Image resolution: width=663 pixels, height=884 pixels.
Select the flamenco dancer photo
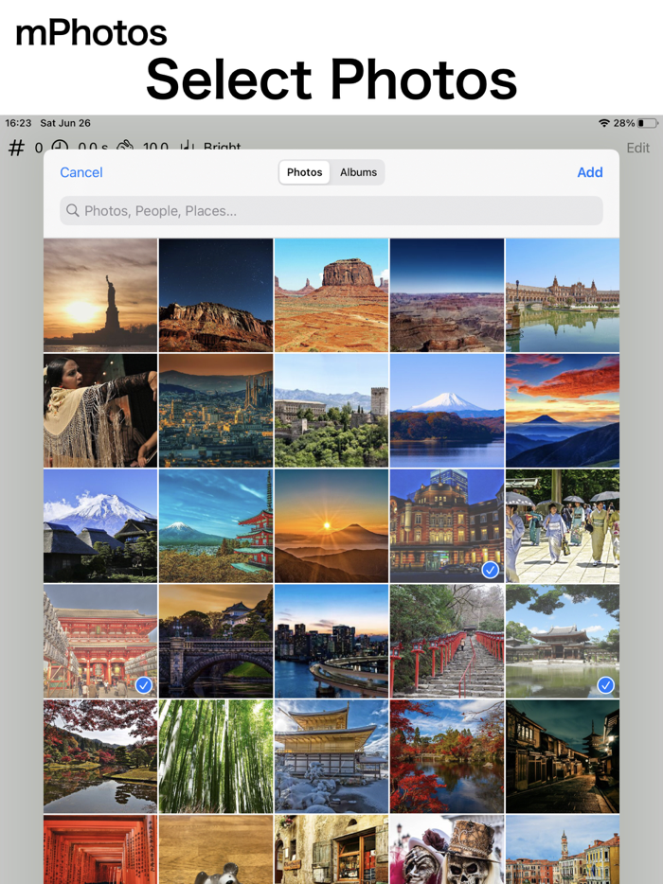pos(100,411)
